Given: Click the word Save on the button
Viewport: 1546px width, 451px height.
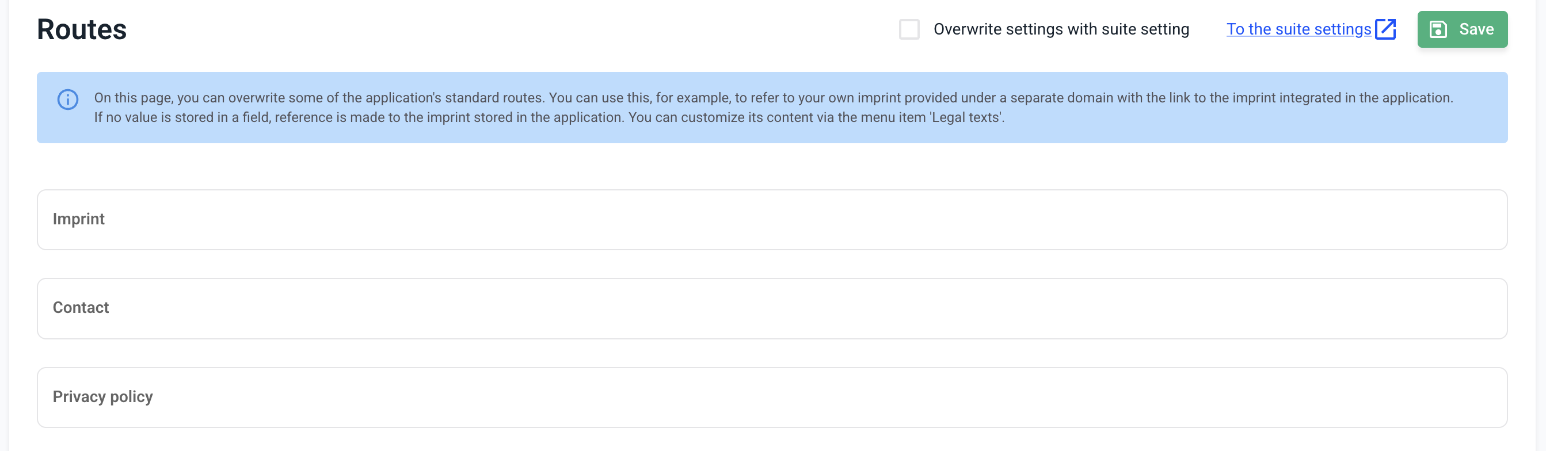Looking at the screenshot, I should point(1476,29).
